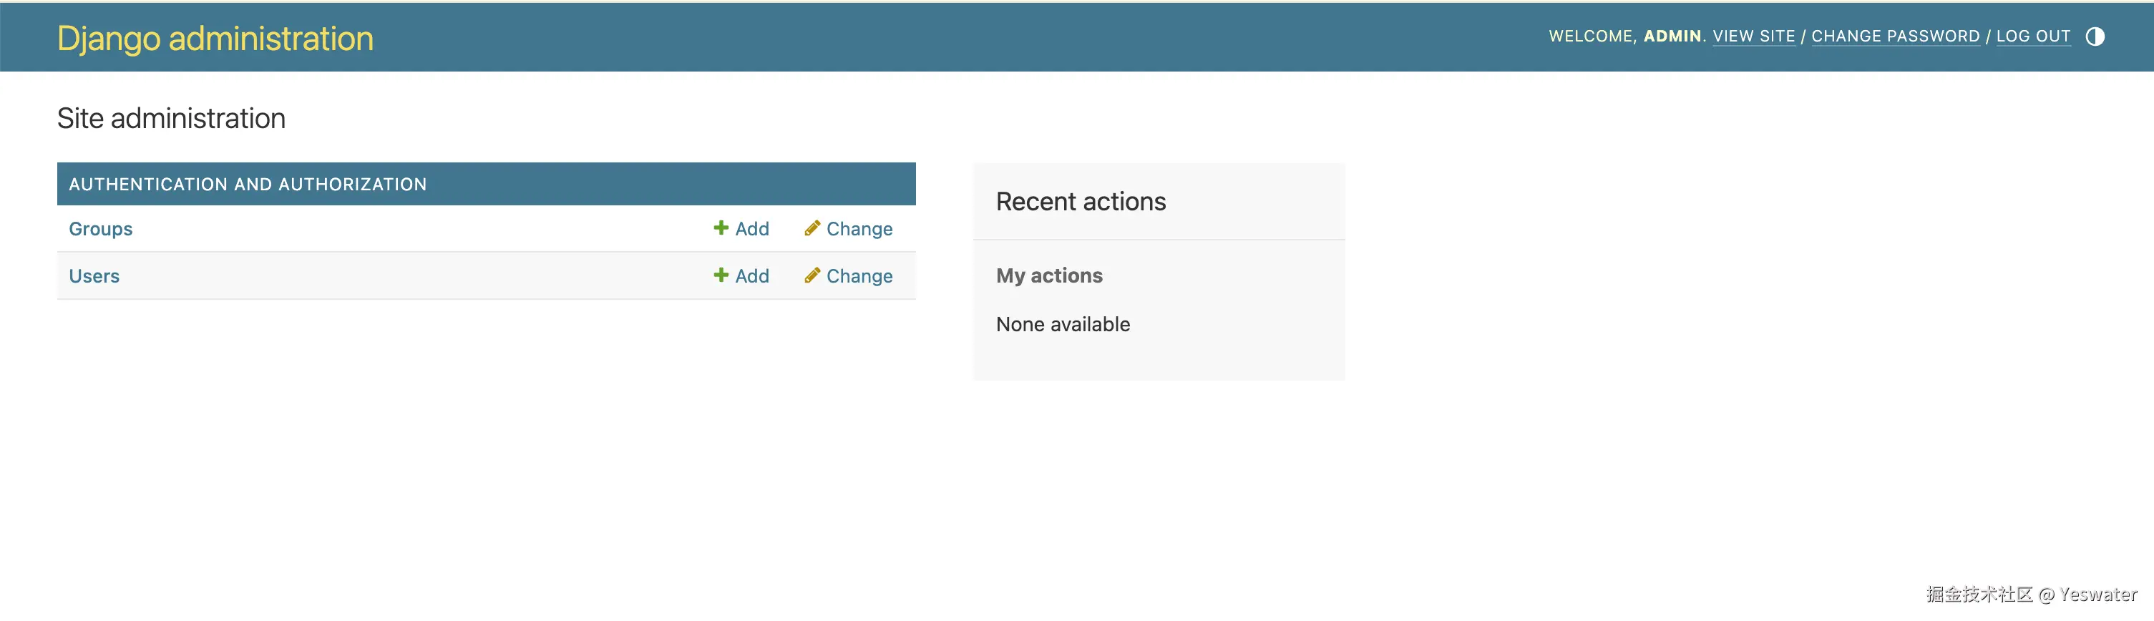The height and width of the screenshot is (621, 2154).
Task: Open the Users model list
Action: [94, 276]
